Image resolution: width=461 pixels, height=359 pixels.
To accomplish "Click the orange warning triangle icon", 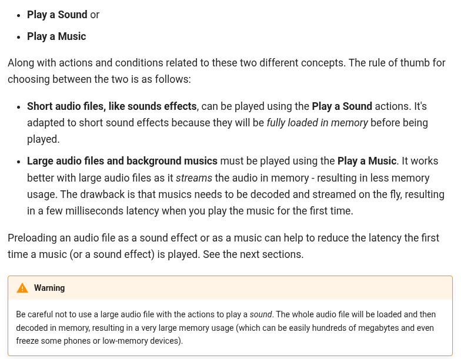I will click(x=22, y=288).
